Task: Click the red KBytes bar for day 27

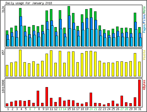Action: [x=122, y=101]
